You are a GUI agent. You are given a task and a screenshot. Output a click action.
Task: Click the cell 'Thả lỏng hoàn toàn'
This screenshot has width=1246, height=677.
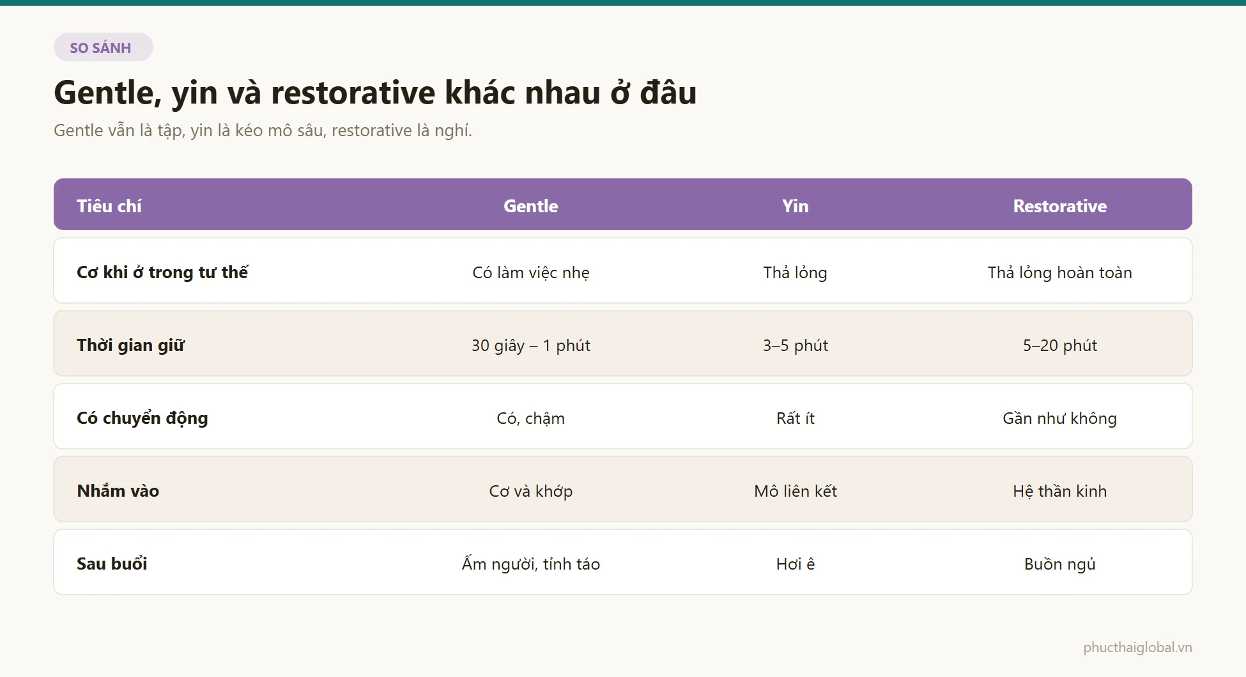[1059, 272]
